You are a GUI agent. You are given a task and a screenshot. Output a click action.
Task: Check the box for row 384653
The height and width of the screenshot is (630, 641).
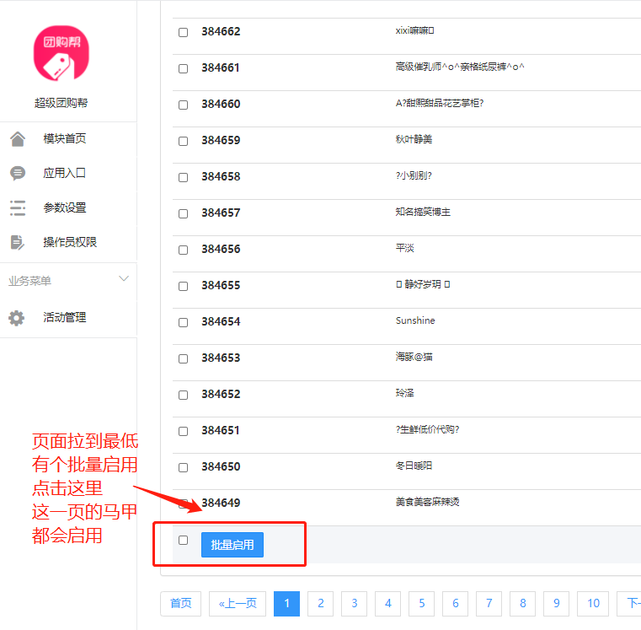[183, 358]
